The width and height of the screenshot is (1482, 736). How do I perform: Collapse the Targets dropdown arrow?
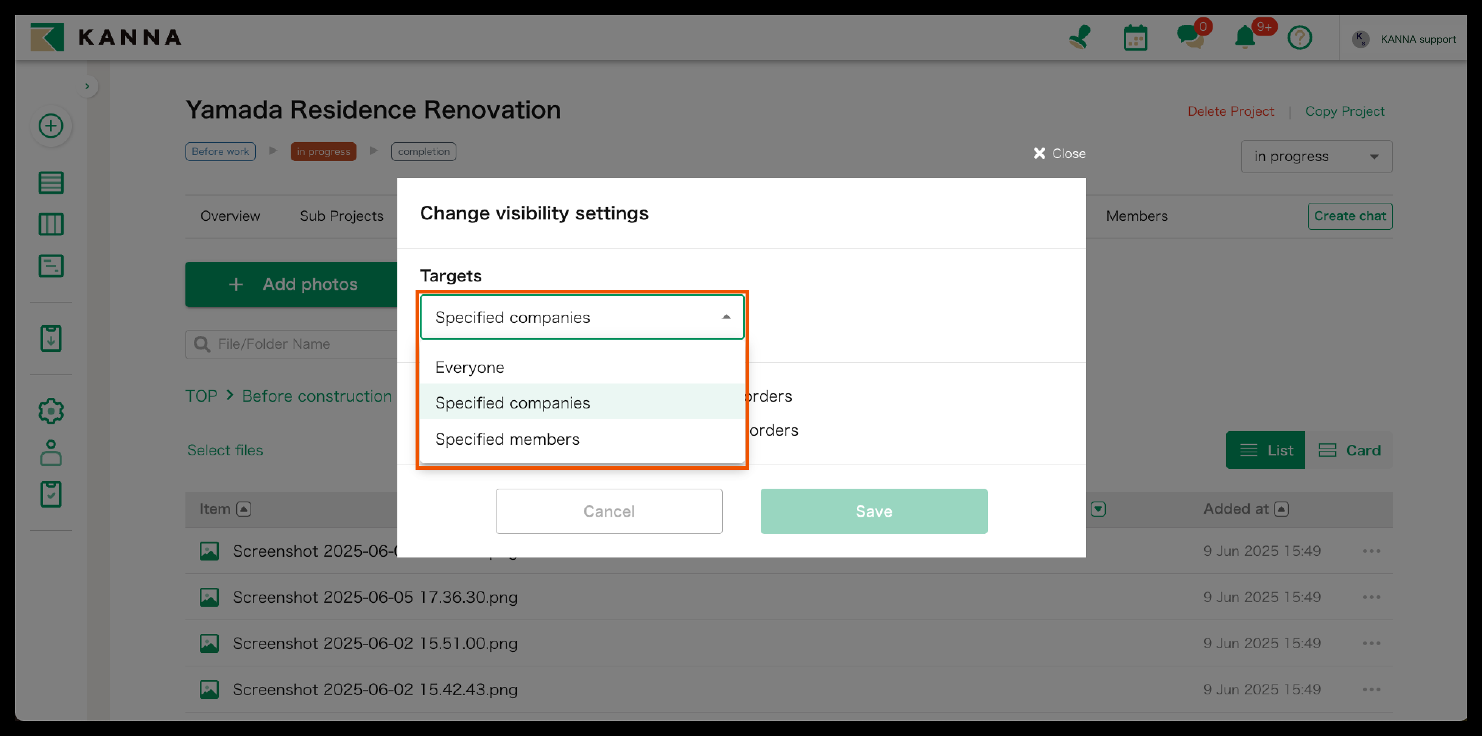726,317
